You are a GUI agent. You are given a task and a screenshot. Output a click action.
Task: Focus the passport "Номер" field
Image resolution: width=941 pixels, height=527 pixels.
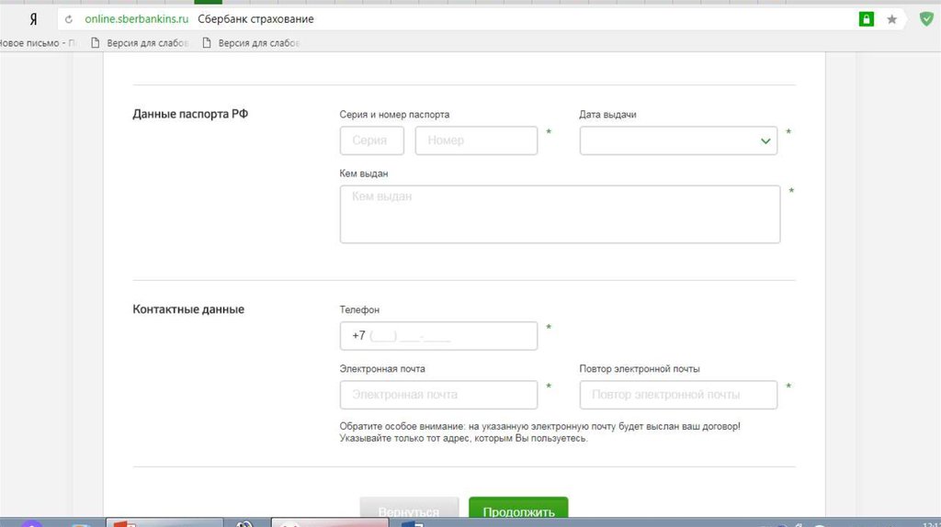(477, 140)
